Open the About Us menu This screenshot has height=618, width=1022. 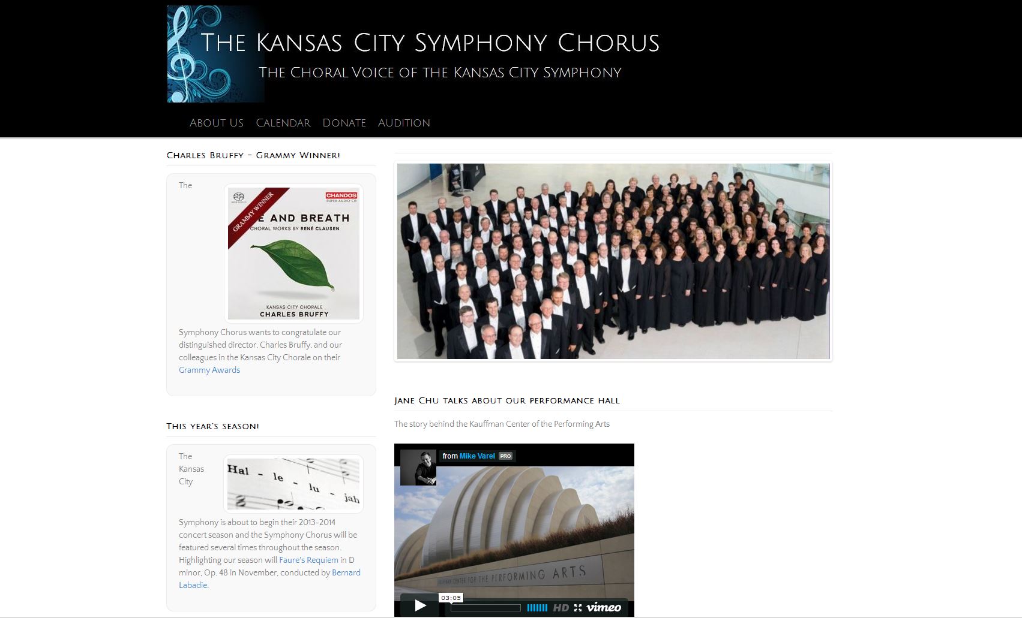tap(217, 123)
